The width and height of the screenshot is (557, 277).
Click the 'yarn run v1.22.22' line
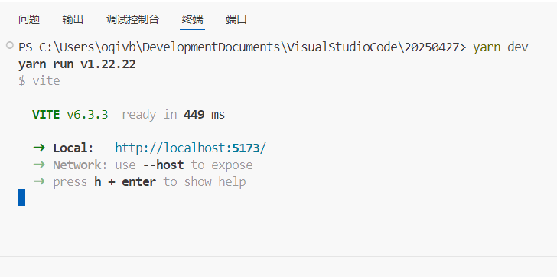coord(77,64)
